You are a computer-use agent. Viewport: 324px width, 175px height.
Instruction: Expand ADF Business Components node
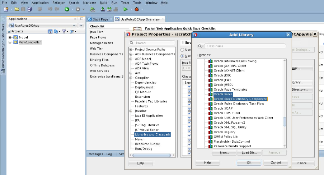tap(131, 54)
